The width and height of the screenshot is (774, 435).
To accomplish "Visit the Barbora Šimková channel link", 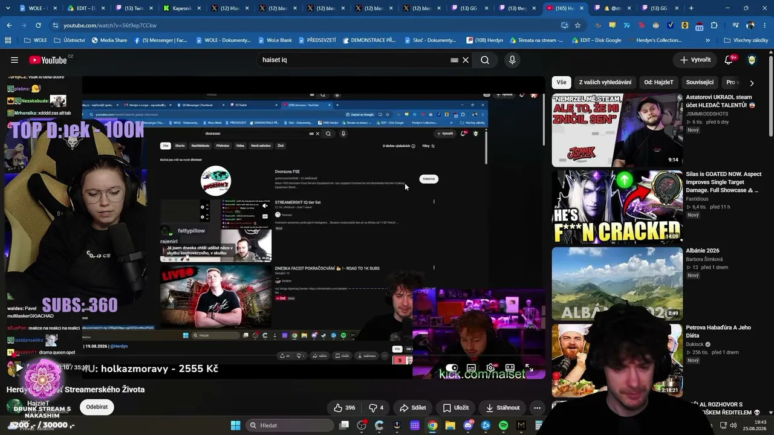I will 704,259.
